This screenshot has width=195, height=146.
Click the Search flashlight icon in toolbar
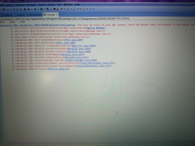61,9
